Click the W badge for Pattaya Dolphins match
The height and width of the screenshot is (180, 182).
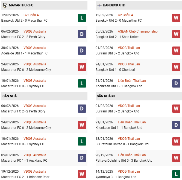(176, 158)
